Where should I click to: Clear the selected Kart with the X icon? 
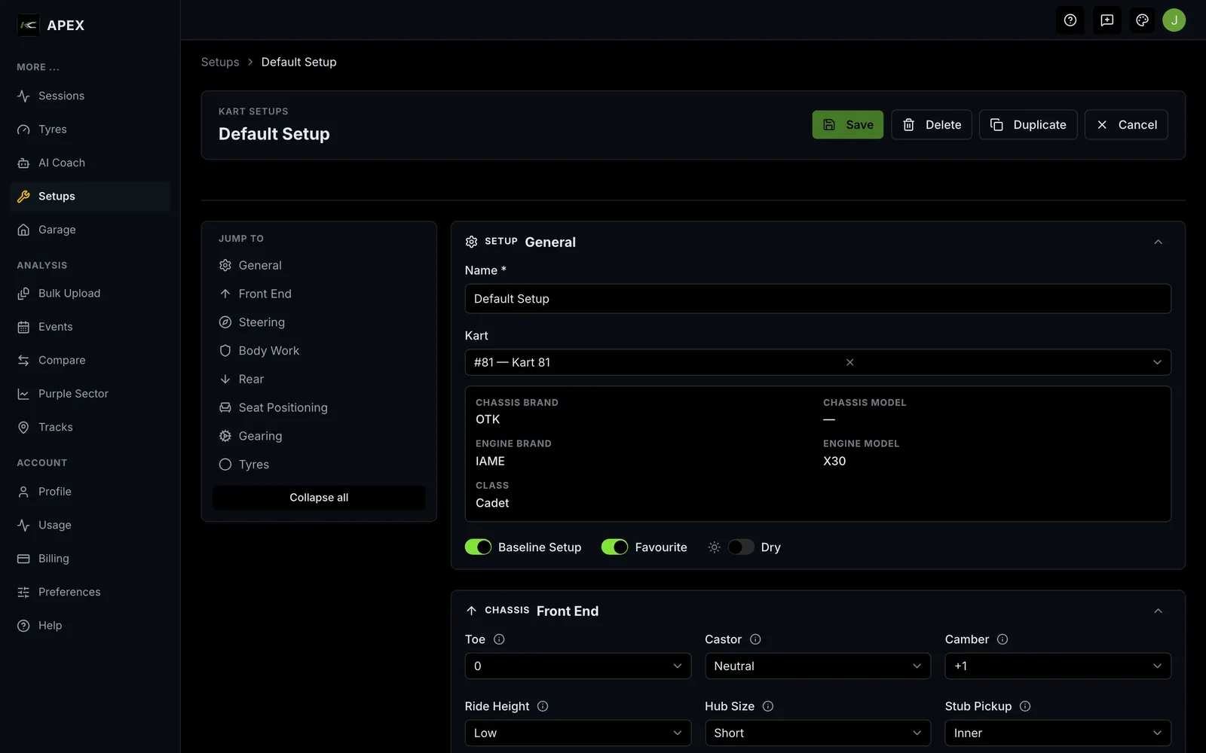(x=849, y=362)
